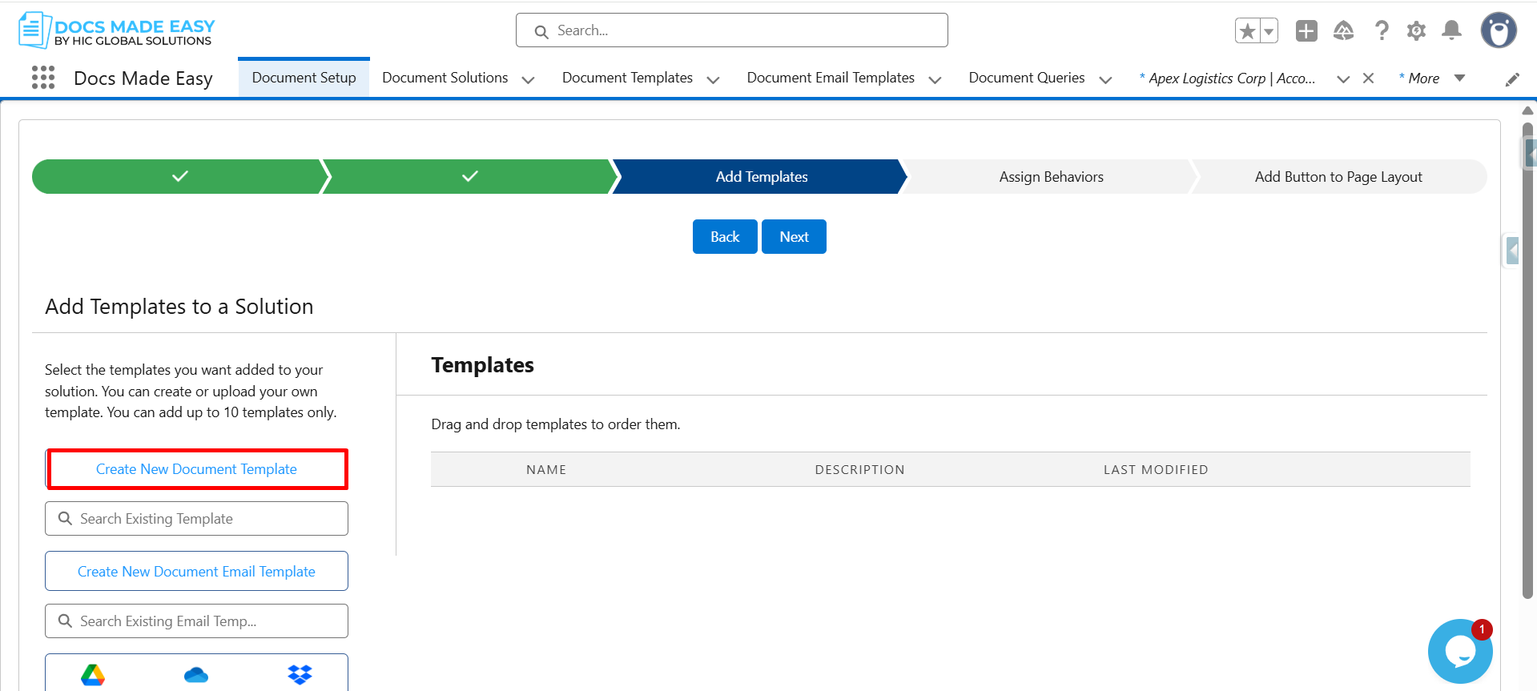
Task: Open the Favorites list dropdown arrow
Action: tap(1269, 30)
